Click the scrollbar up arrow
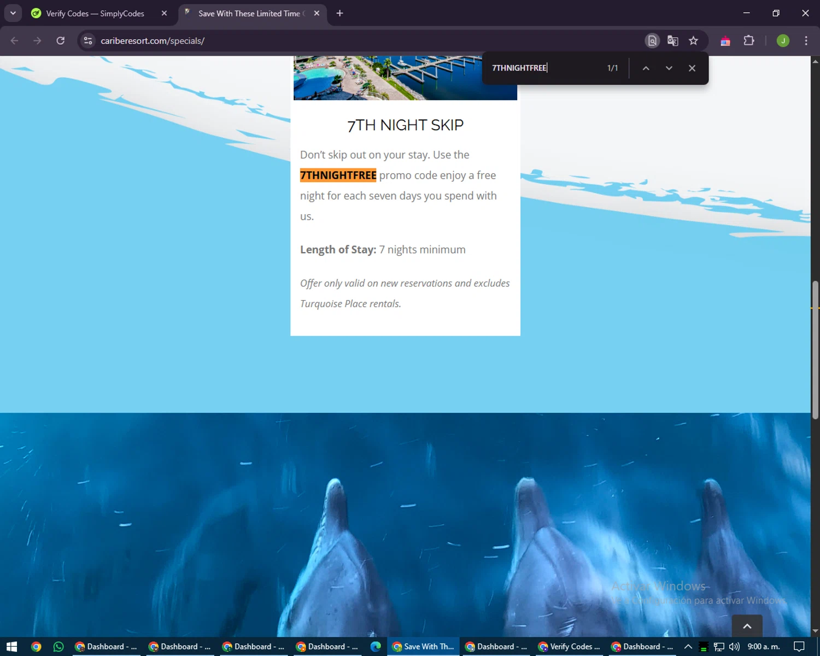The image size is (820, 656). (x=815, y=61)
